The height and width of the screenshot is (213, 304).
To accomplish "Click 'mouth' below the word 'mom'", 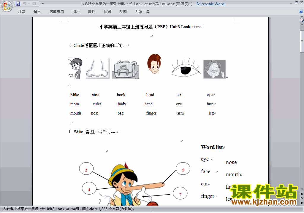I will pyautogui.click(x=76, y=113).
